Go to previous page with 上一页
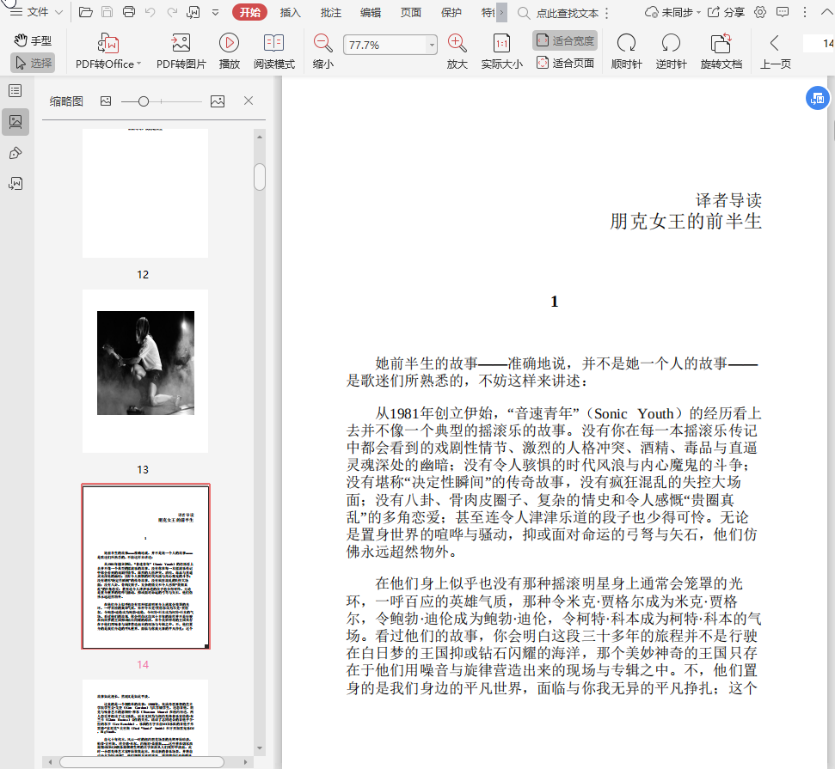 pyautogui.click(x=775, y=43)
